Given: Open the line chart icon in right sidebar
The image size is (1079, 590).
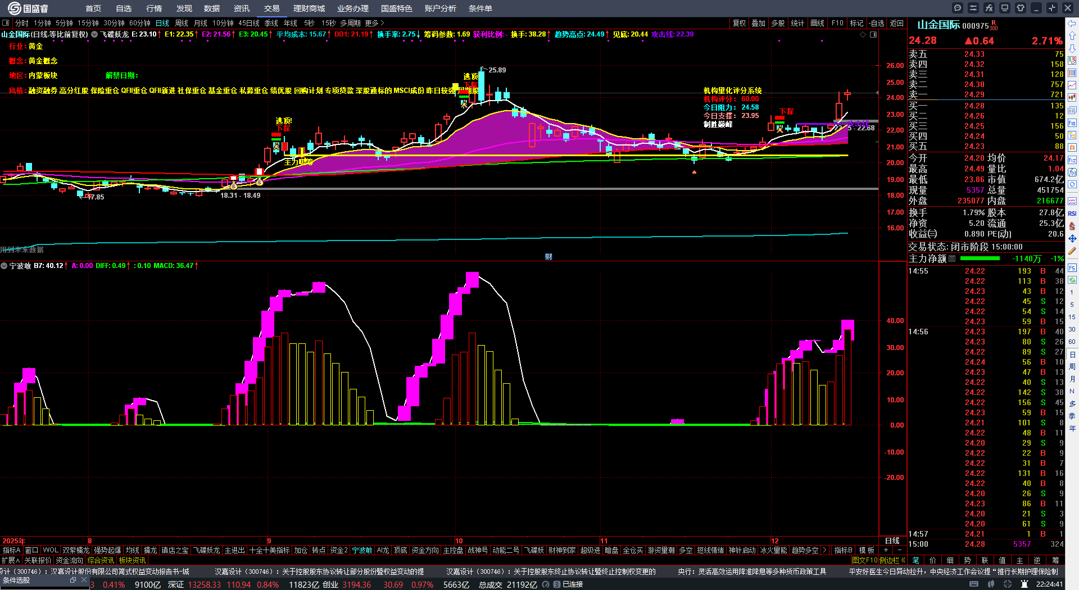Looking at the screenshot, I should point(1072,85).
